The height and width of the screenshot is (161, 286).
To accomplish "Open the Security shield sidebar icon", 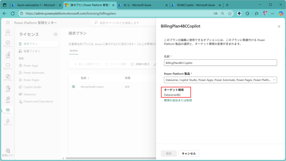I will point(8,66).
